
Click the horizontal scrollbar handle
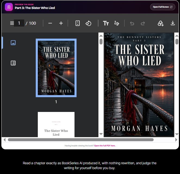coord(81,140)
